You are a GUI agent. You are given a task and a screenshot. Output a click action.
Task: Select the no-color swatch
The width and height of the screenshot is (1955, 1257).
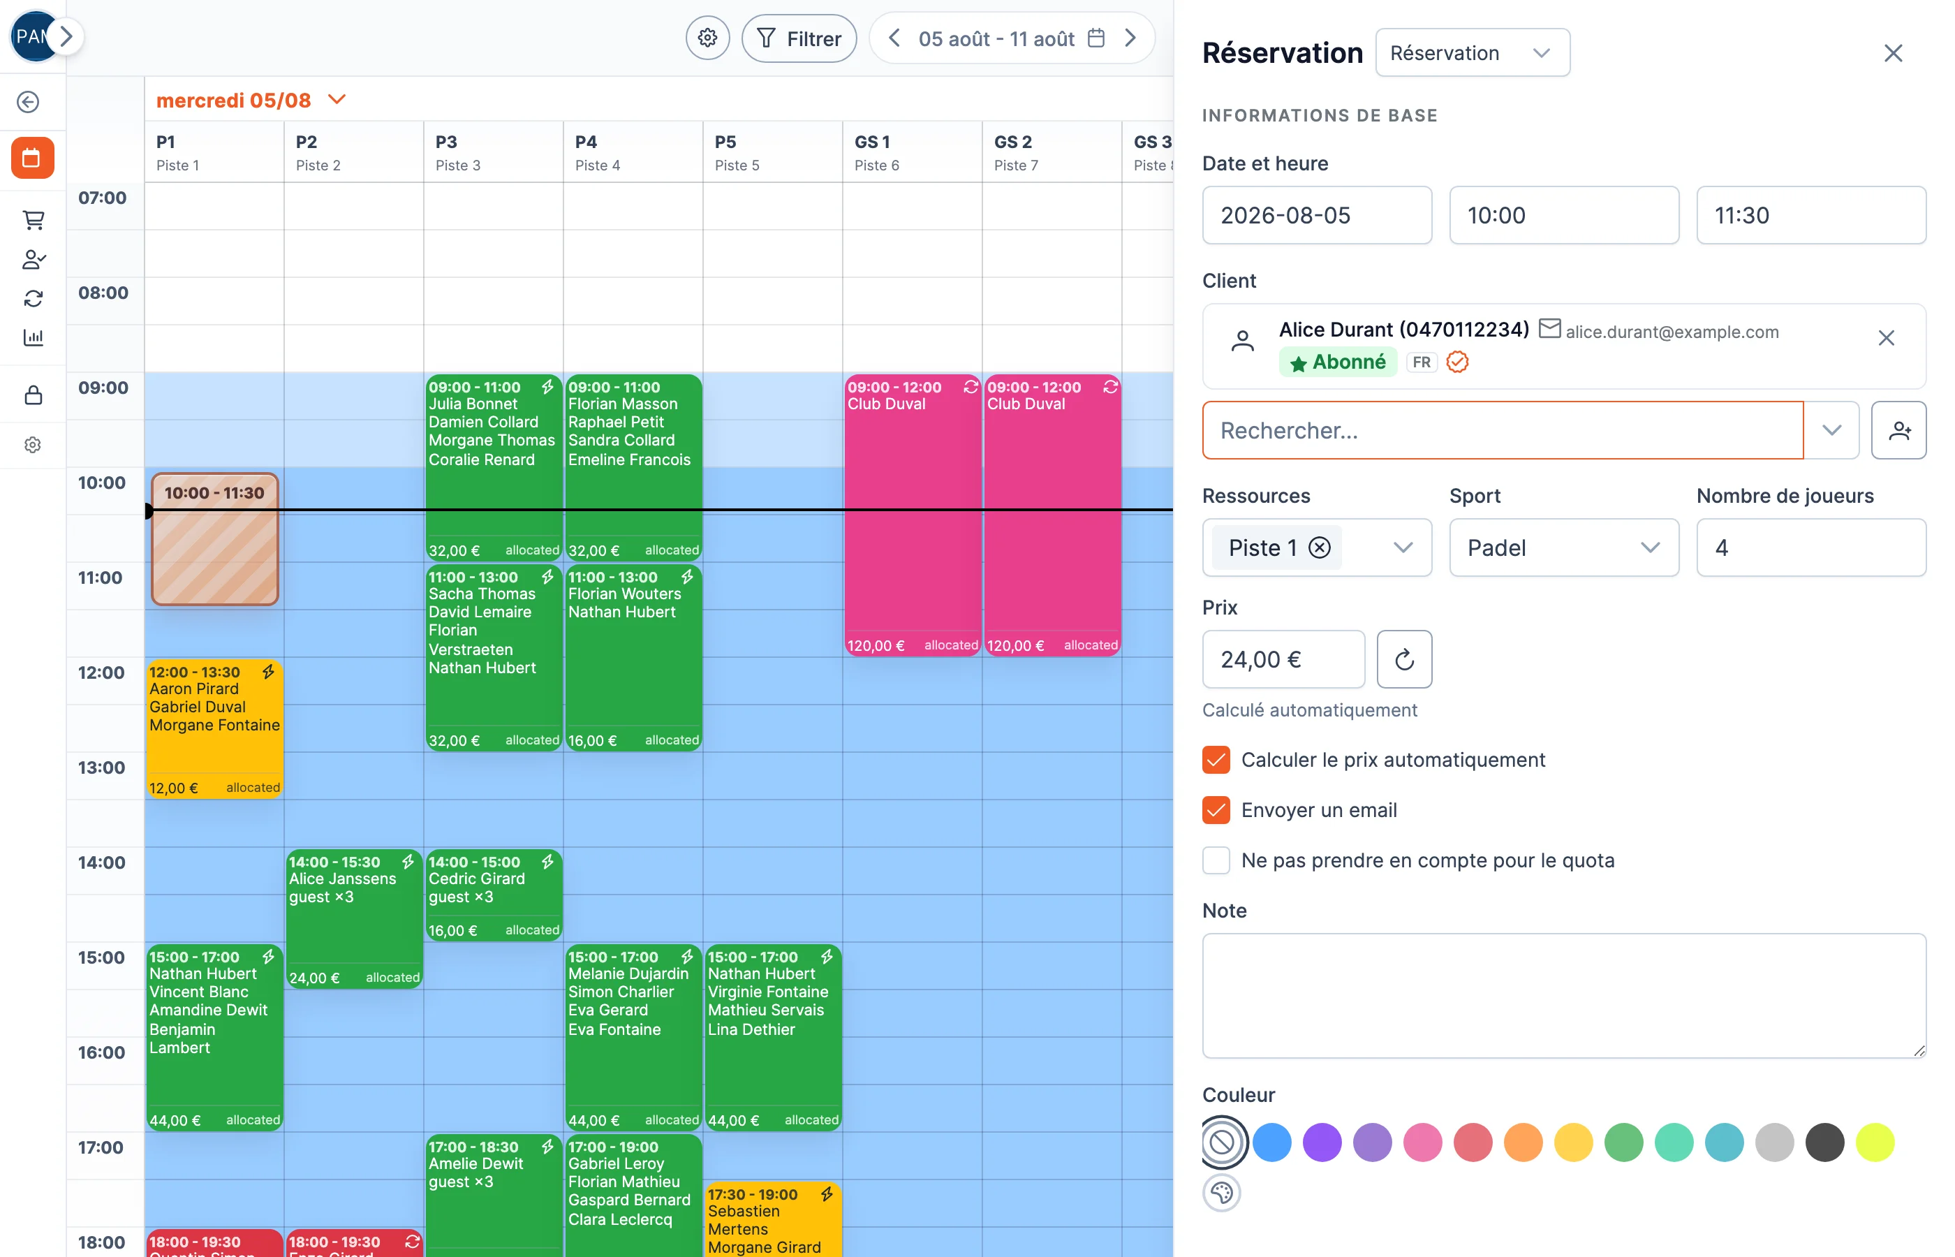(1221, 1142)
